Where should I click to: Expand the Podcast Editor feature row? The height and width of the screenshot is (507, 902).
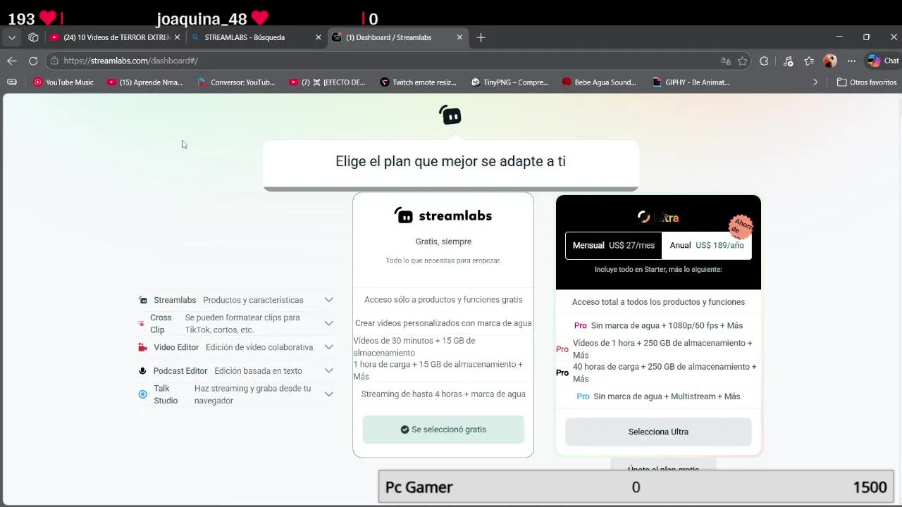click(328, 370)
